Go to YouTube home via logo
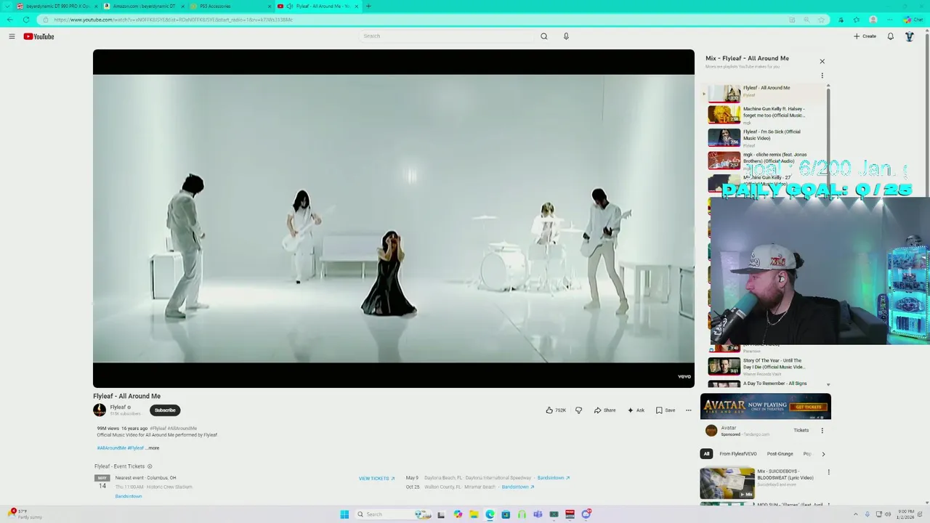 pyautogui.click(x=39, y=36)
